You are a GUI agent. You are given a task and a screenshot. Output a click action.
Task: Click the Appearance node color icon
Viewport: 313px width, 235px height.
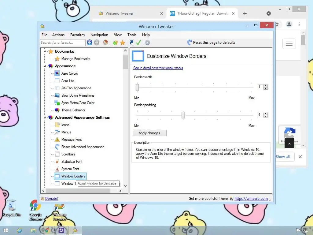click(x=51, y=66)
